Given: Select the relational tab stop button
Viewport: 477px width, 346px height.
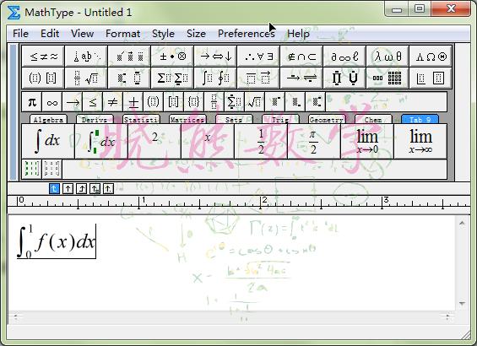Looking at the screenshot, I should coord(95,189).
